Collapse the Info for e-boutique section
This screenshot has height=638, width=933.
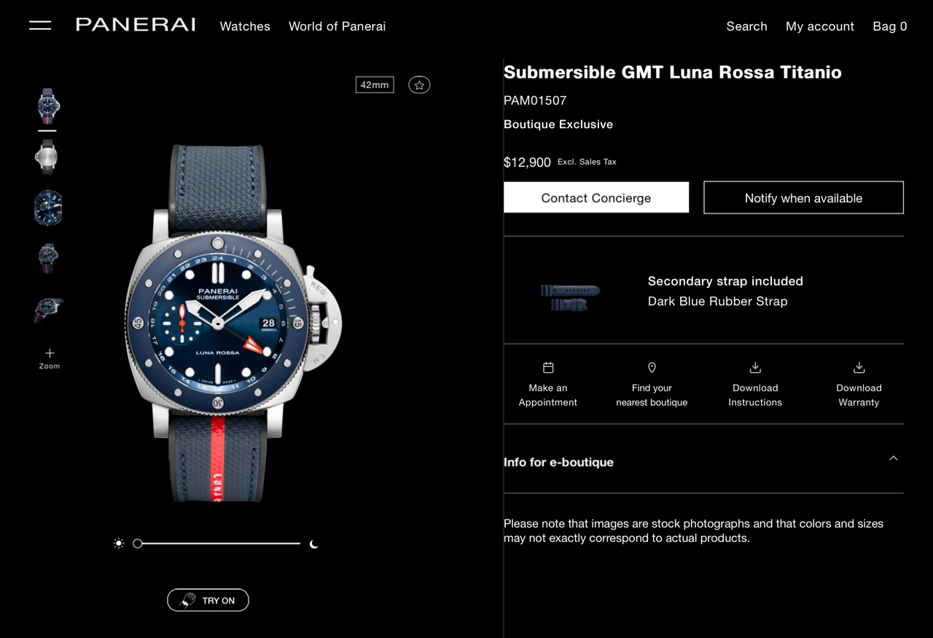[894, 458]
